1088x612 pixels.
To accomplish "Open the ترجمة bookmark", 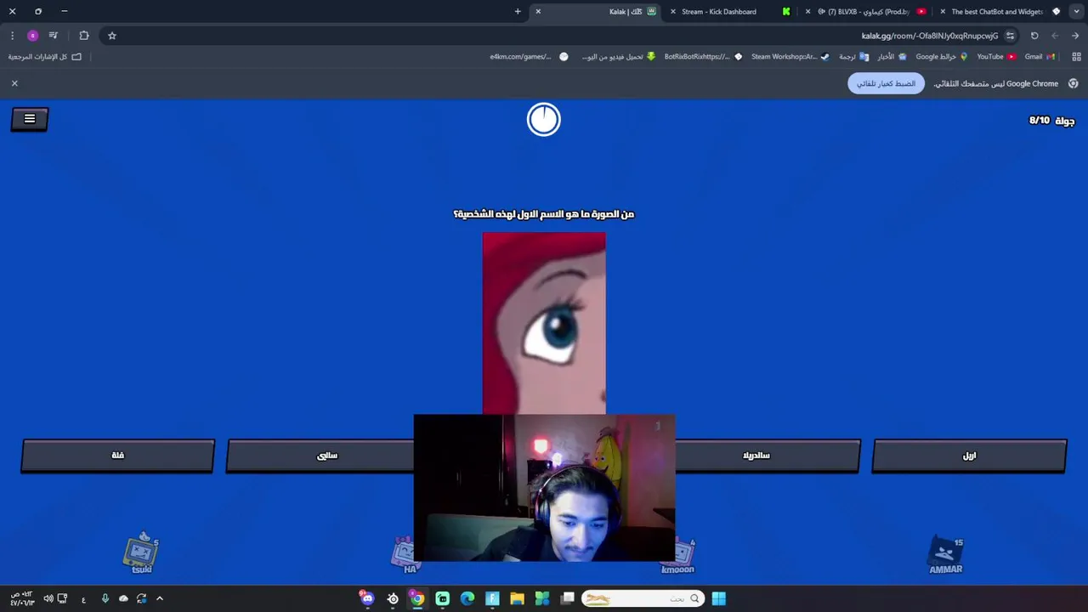I will [853, 57].
